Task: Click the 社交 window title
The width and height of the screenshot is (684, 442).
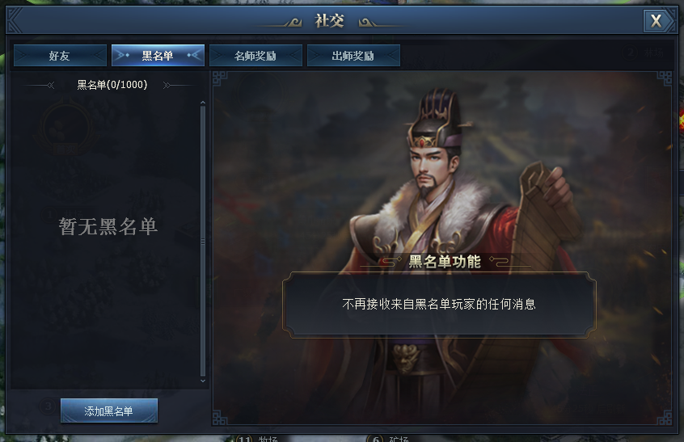Action: (x=329, y=20)
